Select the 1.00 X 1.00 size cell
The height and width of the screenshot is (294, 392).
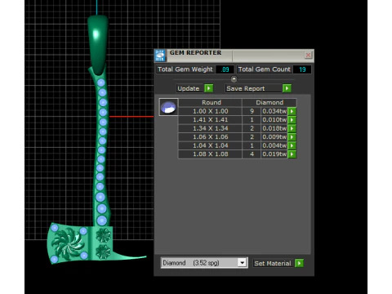210,111
